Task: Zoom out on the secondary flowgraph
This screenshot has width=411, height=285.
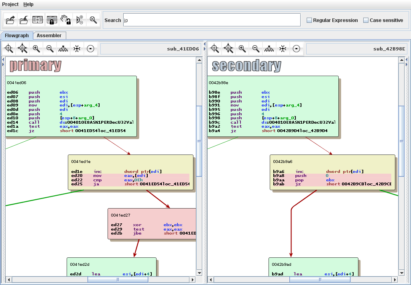Action: tap(255, 48)
